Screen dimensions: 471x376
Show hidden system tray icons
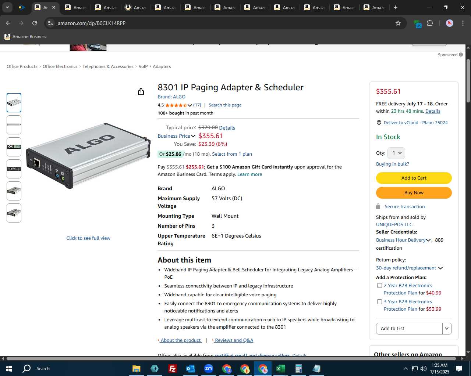[x=406, y=369]
